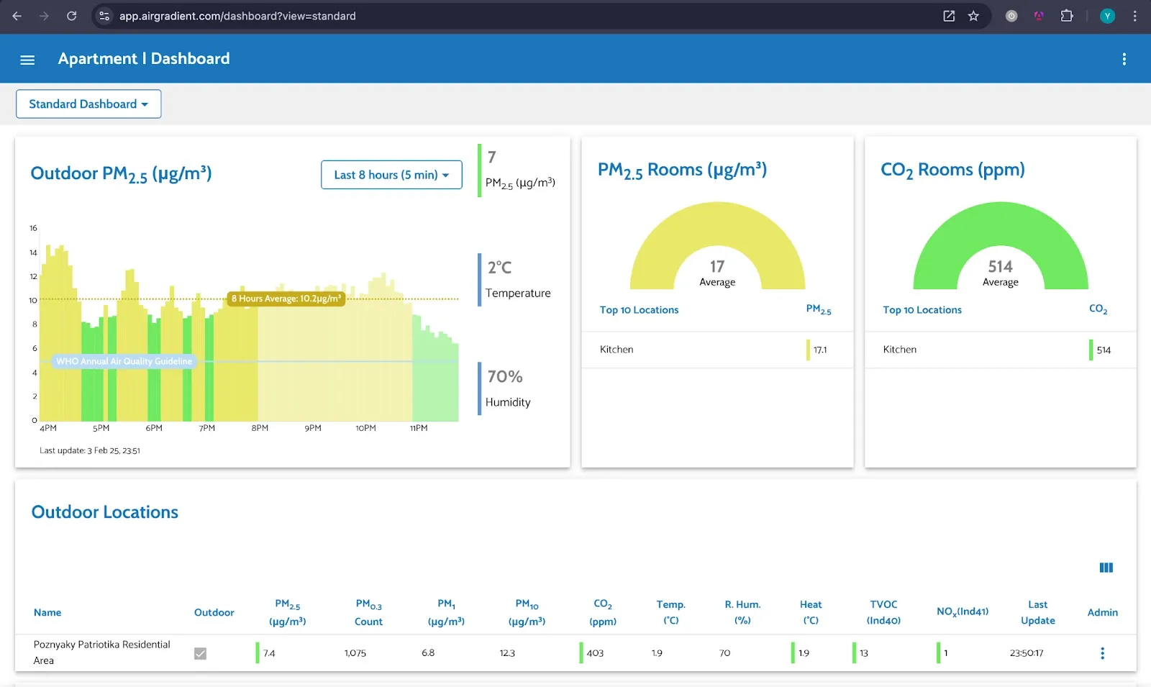
Task: Click the site permissions icon in address bar
Action: [x=104, y=16]
